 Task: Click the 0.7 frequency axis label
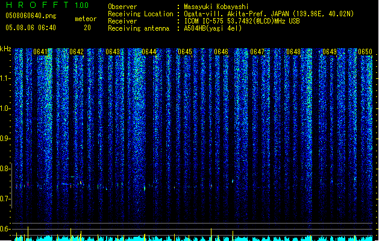5,199
